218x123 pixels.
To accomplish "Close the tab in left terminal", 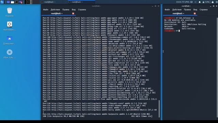I will pyautogui.click(x=73, y=14).
